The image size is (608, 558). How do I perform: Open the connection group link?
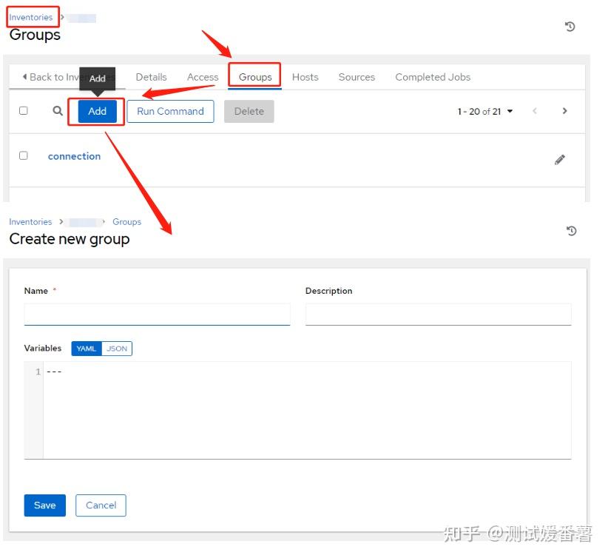coord(74,156)
